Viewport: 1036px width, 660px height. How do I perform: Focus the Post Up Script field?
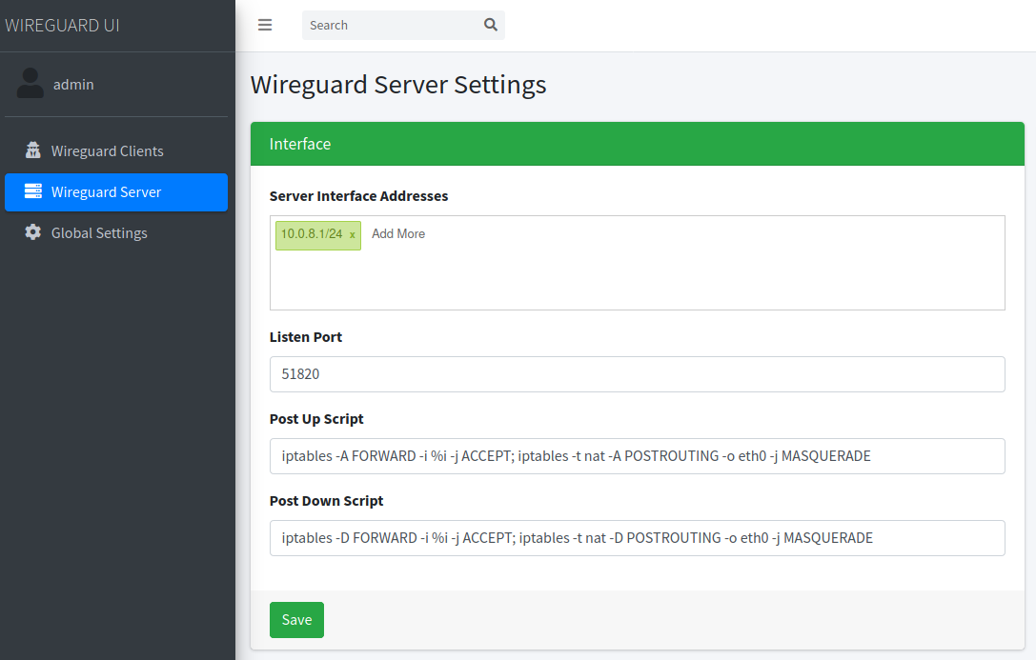click(x=637, y=456)
